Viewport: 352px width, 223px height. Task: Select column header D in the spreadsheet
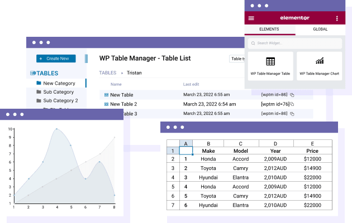coord(275,143)
